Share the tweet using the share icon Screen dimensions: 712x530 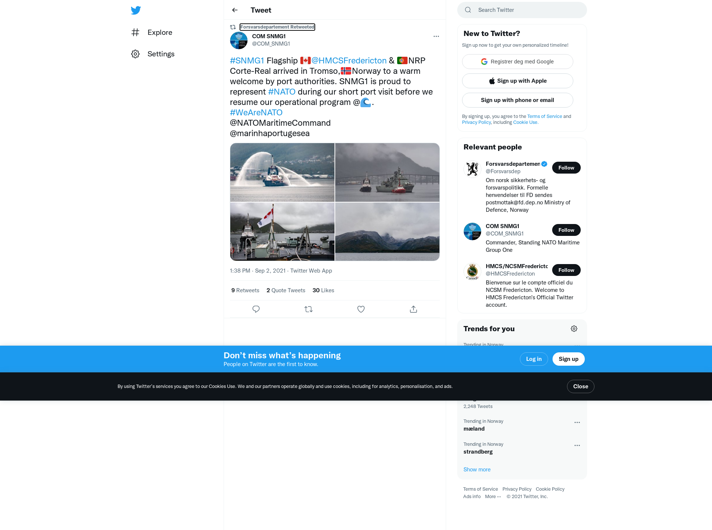[x=413, y=309]
